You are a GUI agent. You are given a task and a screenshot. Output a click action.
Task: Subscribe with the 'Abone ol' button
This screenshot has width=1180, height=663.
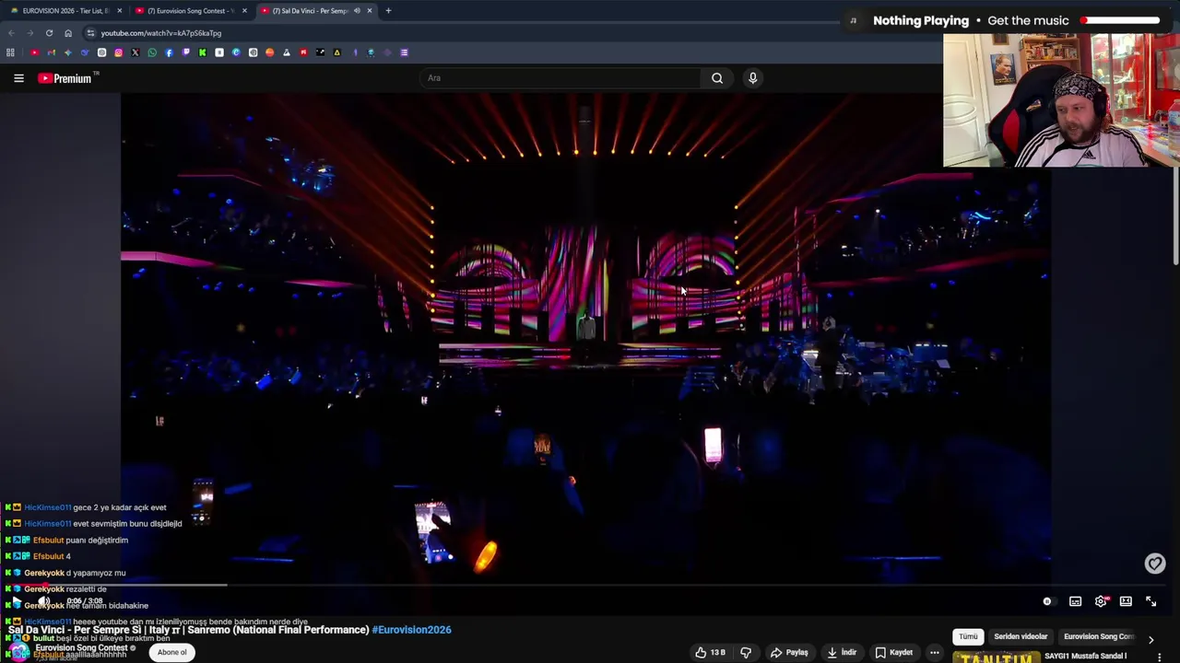171,652
